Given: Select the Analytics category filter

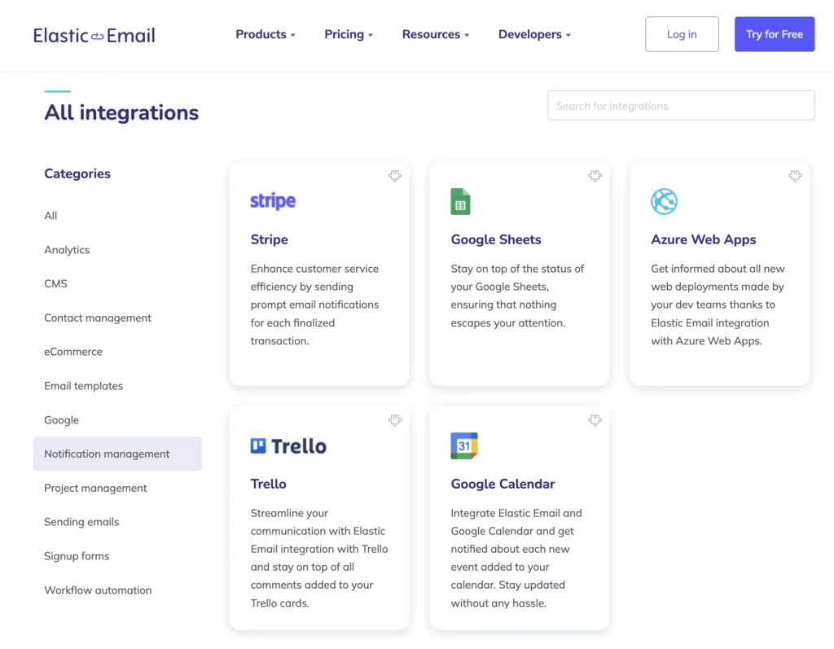Looking at the screenshot, I should coord(67,250).
